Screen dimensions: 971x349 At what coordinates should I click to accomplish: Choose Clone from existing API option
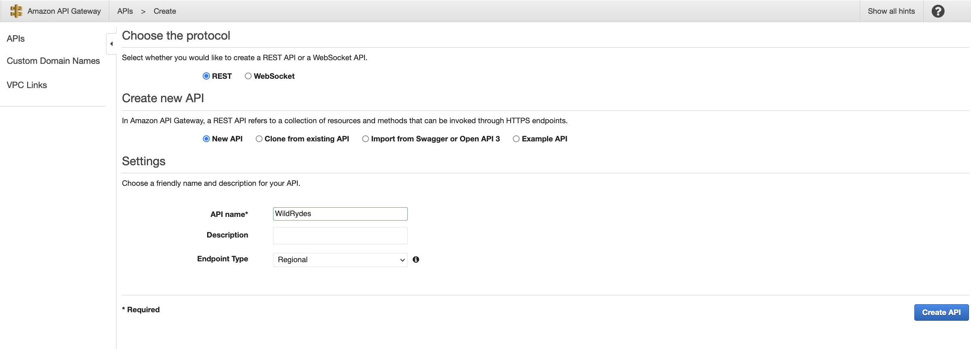point(259,139)
